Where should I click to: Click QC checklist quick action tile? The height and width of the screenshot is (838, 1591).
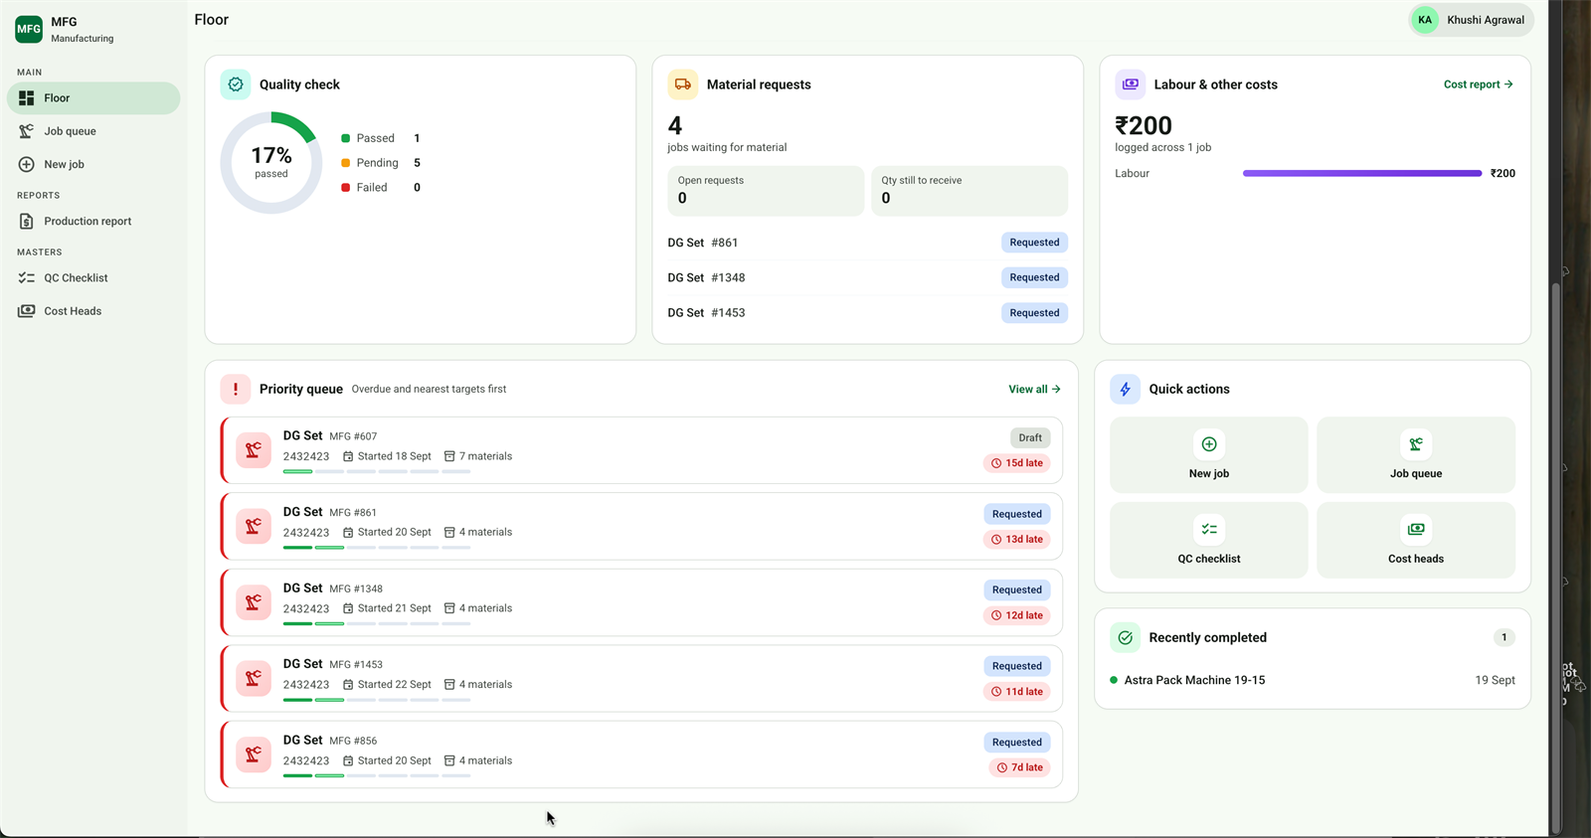point(1209,540)
